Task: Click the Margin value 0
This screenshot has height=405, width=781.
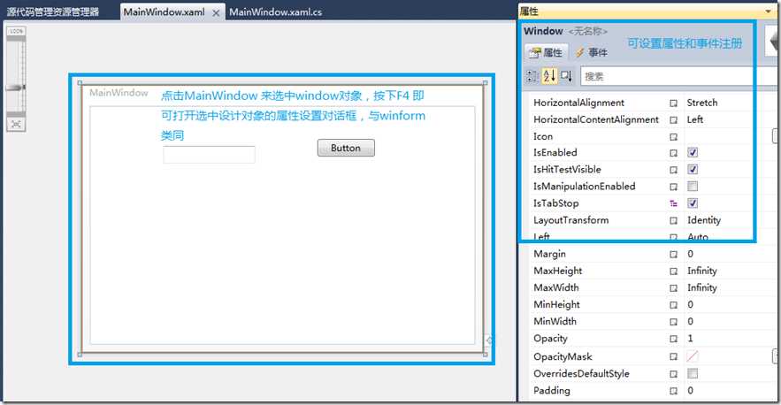Action: 691,254
